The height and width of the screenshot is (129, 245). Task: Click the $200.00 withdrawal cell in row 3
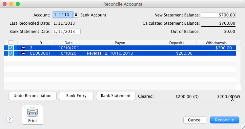click(x=224, y=48)
